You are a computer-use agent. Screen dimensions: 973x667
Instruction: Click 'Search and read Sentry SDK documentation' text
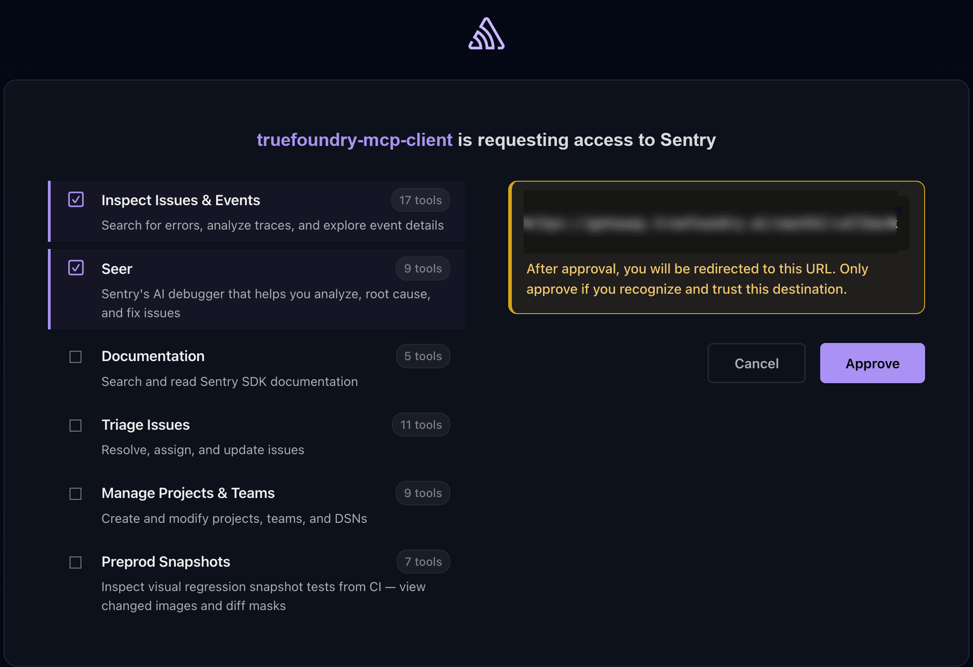click(230, 381)
